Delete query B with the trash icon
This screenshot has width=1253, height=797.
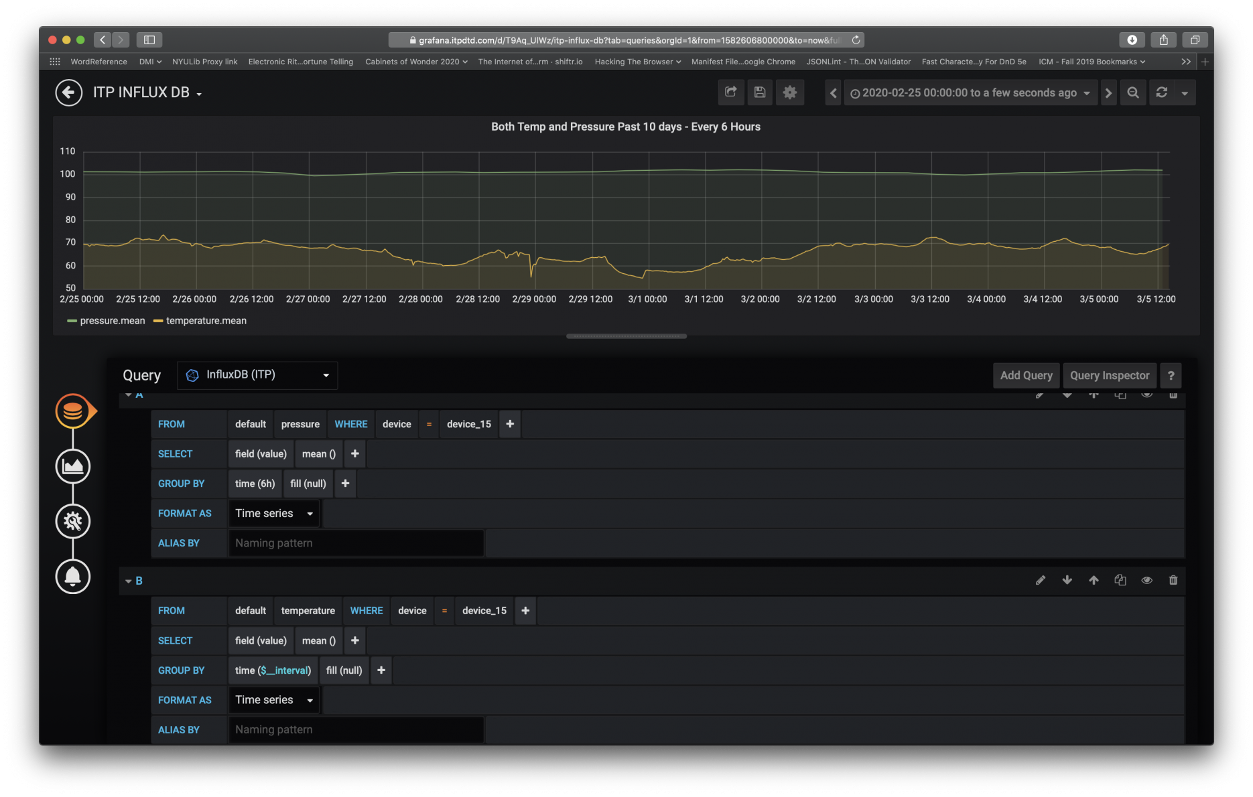pyautogui.click(x=1173, y=580)
